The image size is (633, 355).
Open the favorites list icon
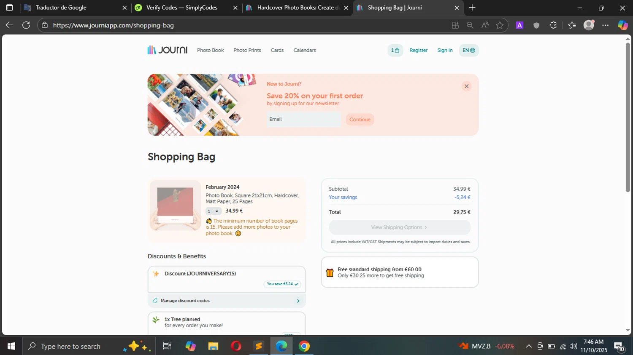(572, 25)
